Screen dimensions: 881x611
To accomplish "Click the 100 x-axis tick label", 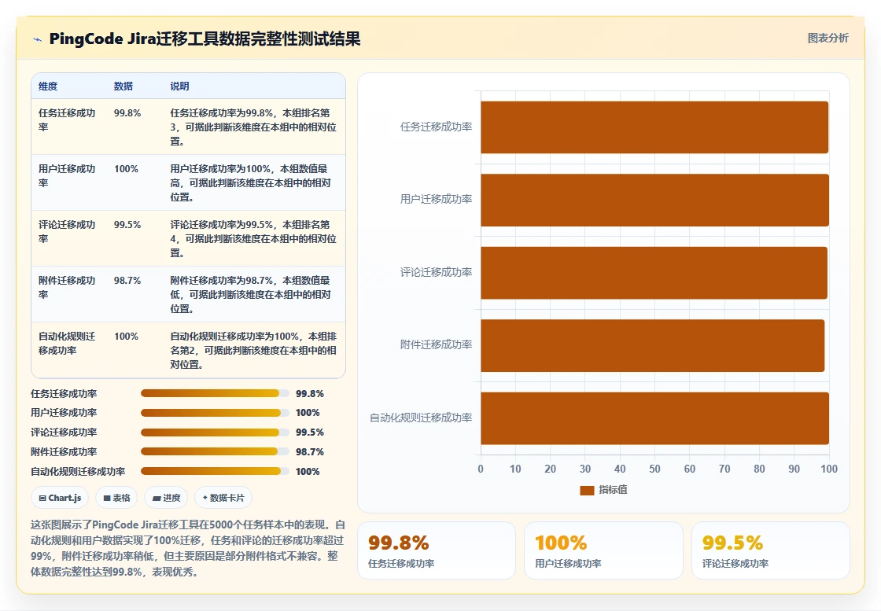I will [829, 469].
